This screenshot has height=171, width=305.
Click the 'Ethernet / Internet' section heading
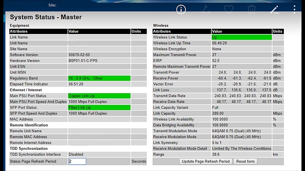pyautogui.click(x=26, y=90)
